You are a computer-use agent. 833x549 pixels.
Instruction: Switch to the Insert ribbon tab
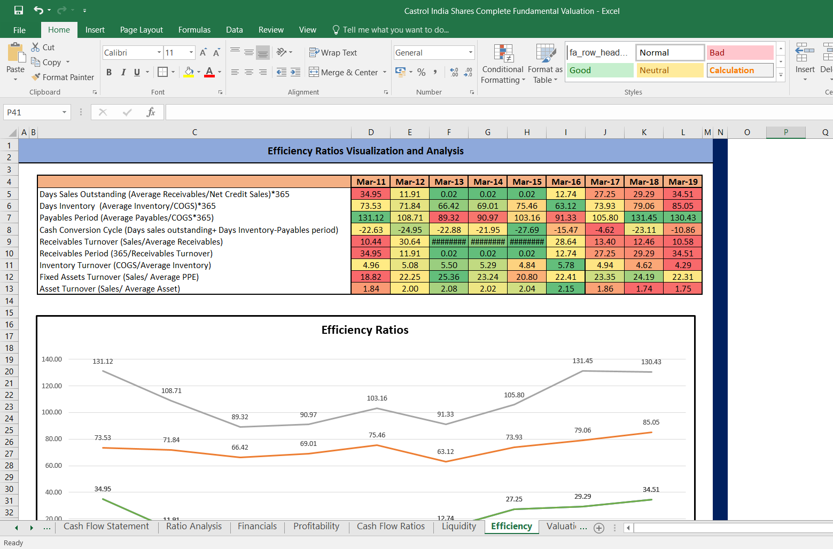[95, 30]
